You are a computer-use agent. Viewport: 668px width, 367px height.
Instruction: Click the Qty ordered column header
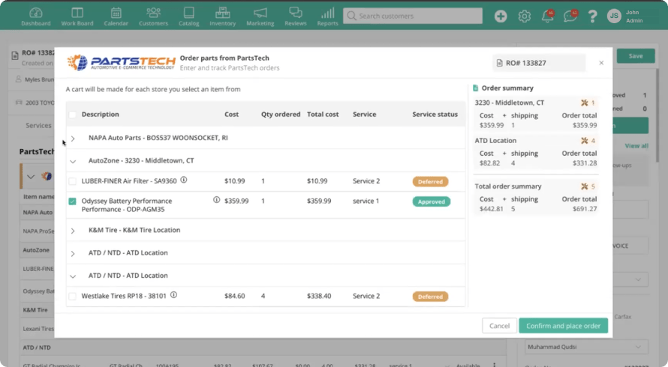[281, 115]
